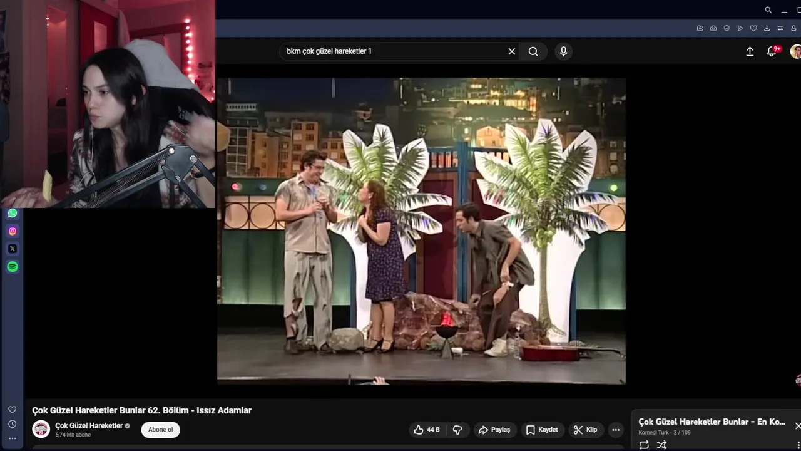Click the browser send/flow arrow icon

[740, 28]
